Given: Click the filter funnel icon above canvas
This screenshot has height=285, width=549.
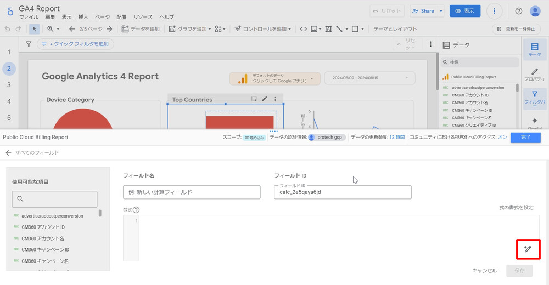Looking at the screenshot, I should (x=29, y=44).
